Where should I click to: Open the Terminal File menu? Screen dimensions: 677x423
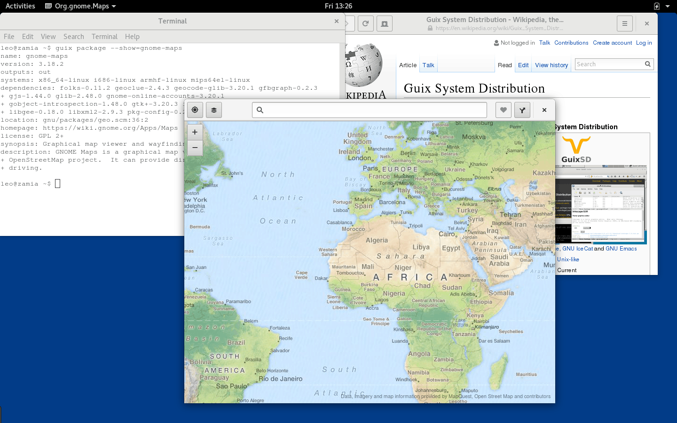click(9, 37)
